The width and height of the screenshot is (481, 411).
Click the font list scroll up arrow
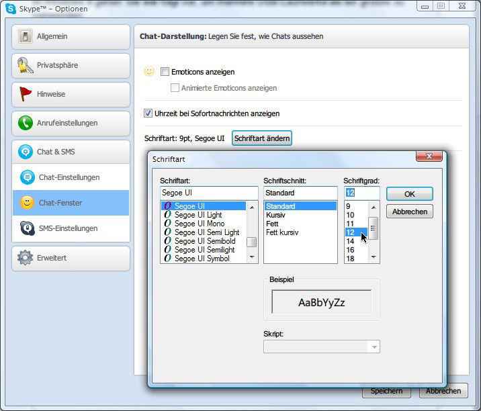[x=252, y=208]
